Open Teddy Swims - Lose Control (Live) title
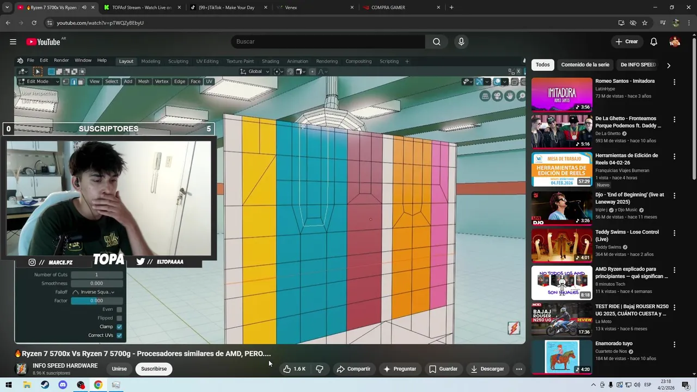 [x=627, y=236]
